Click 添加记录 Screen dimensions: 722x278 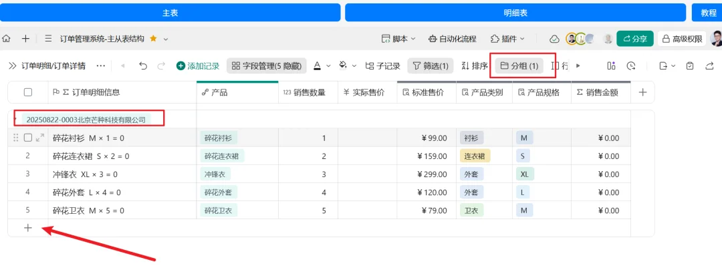point(198,65)
